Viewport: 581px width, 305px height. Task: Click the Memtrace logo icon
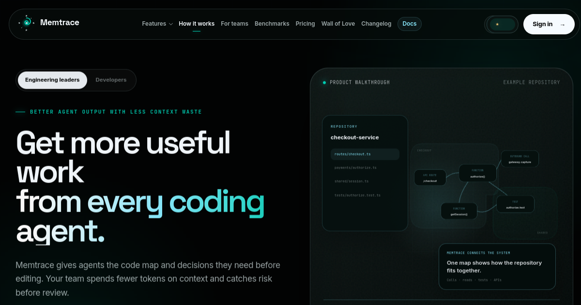(27, 22)
